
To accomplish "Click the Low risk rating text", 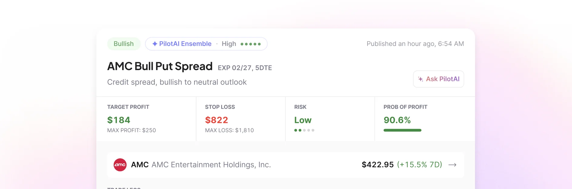I will pos(303,120).
